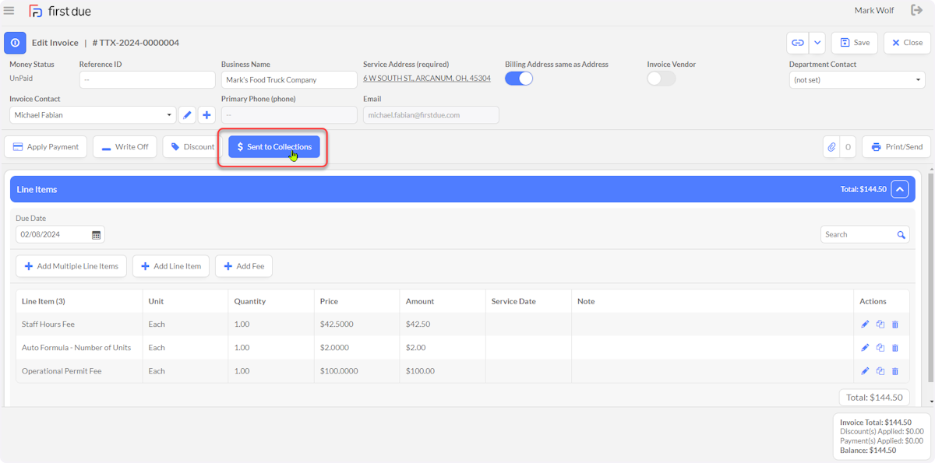Click Staff Hours Fee line item text
The image size is (935, 463).
pyautogui.click(x=48, y=324)
